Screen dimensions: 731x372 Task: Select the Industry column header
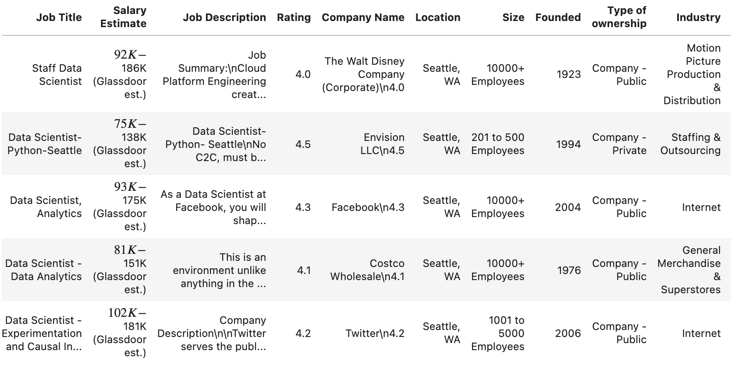coord(698,18)
